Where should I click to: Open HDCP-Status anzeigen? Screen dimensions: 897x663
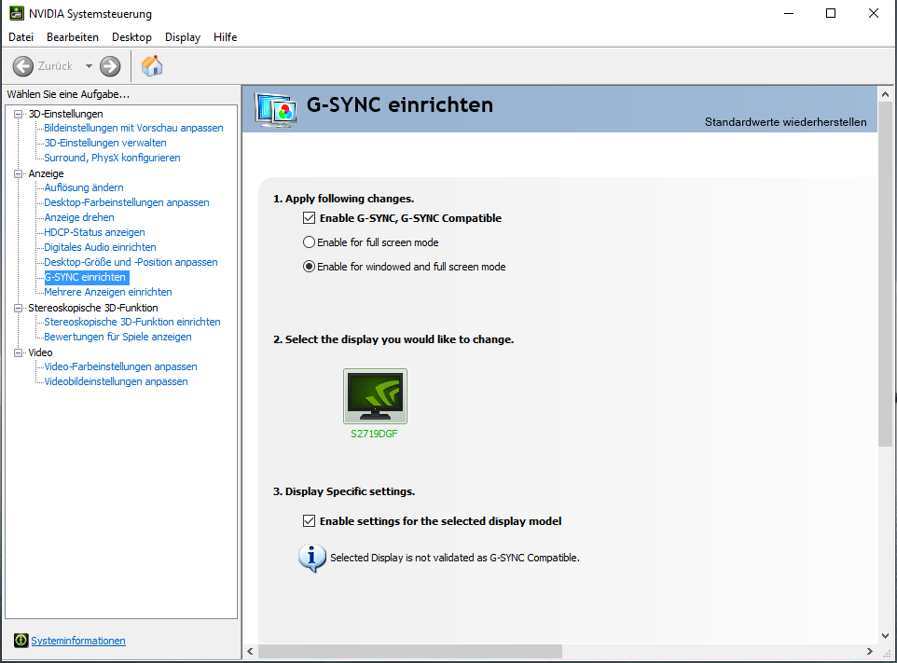coord(95,232)
